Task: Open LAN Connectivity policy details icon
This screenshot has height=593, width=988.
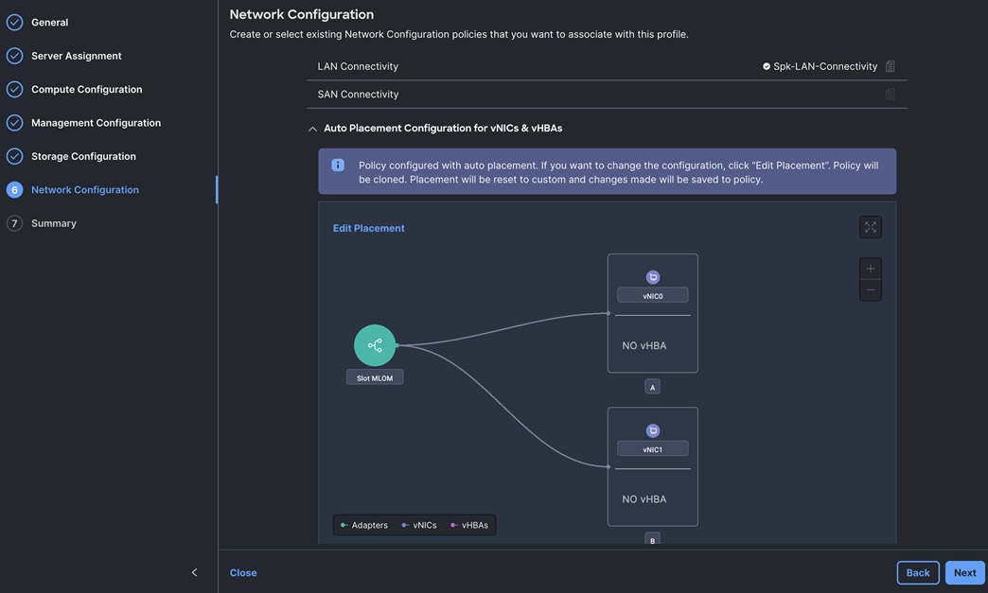Action: [891, 66]
